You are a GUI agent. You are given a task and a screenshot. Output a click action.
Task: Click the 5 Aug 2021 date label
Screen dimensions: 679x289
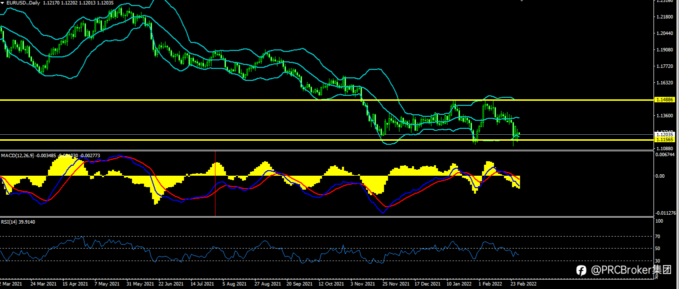[x=234, y=284]
